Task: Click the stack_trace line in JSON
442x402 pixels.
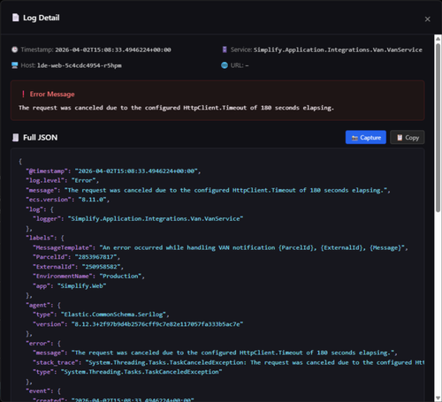Action: [x=229, y=362]
